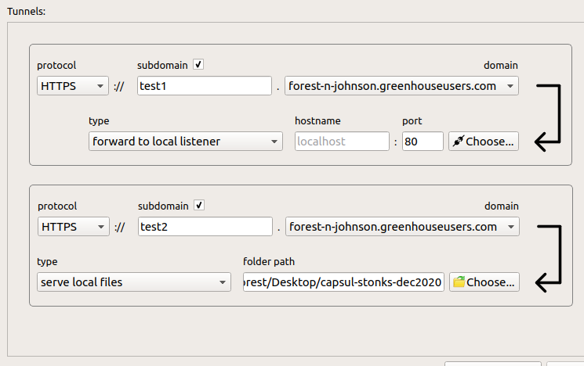
Task: Open the 'serve local files' type dropdown
Action: (133, 282)
